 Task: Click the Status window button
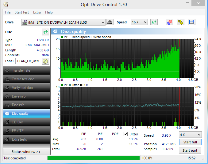[x=26, y=152]
